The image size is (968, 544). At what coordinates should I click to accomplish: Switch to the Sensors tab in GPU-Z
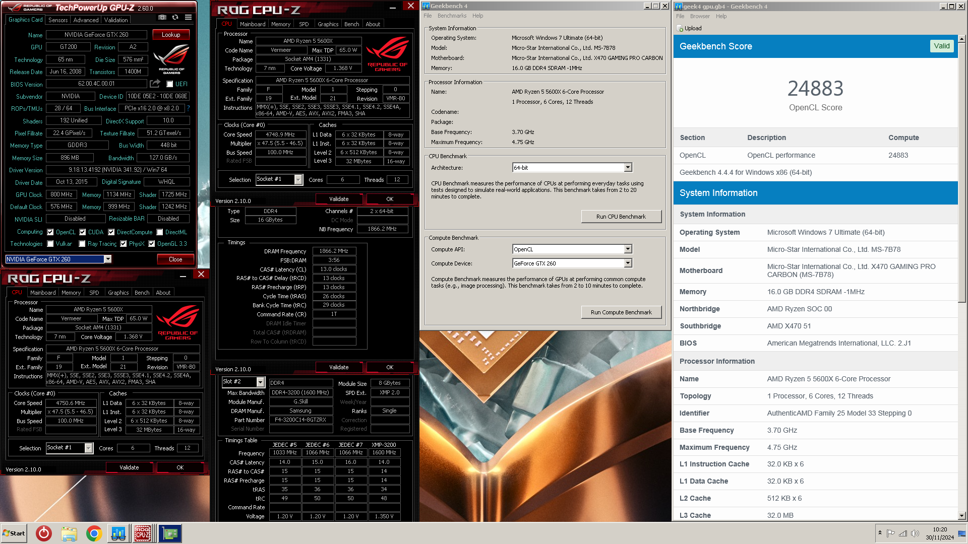click(58, 20)
